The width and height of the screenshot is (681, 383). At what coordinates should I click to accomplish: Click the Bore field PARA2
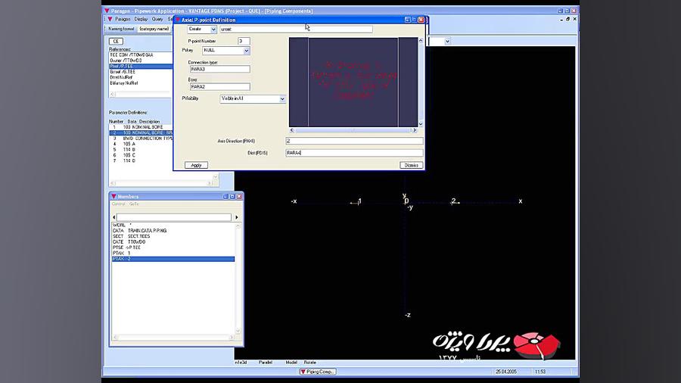(219, 86)
